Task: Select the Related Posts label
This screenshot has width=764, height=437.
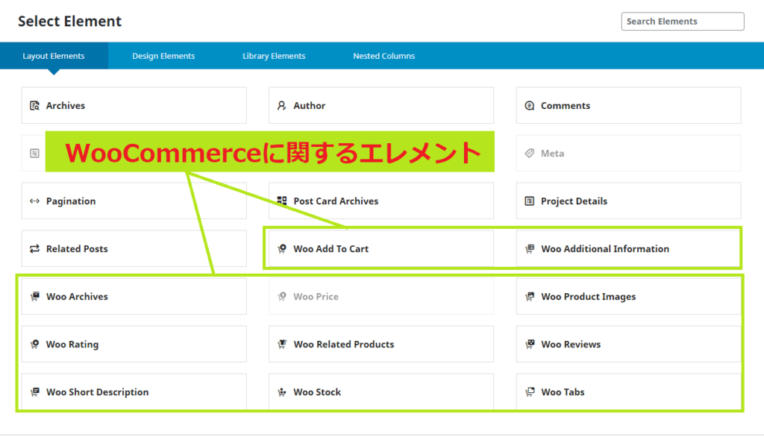Action: click(x=77, y=249)
